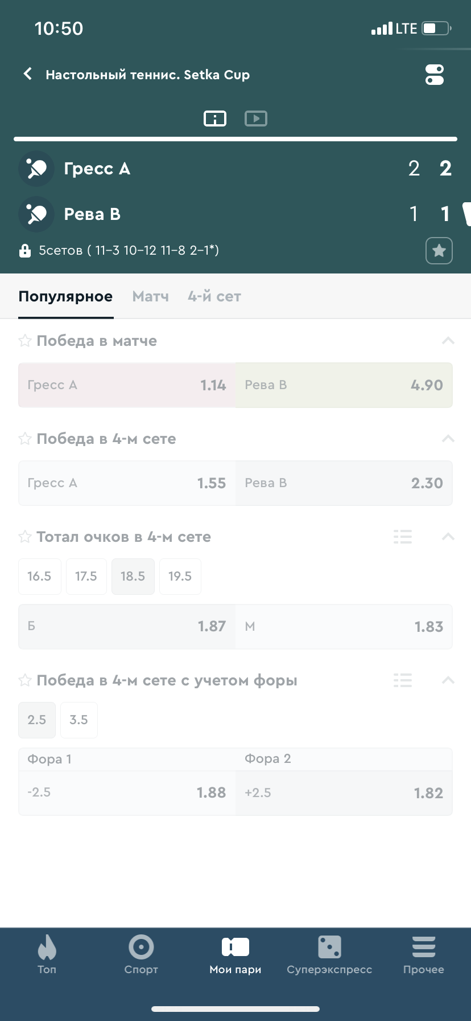Viewport: 471px width, 1021px height.
Task: Bet on Рева В match win at 4.90
Action: (x=344, y=385)
